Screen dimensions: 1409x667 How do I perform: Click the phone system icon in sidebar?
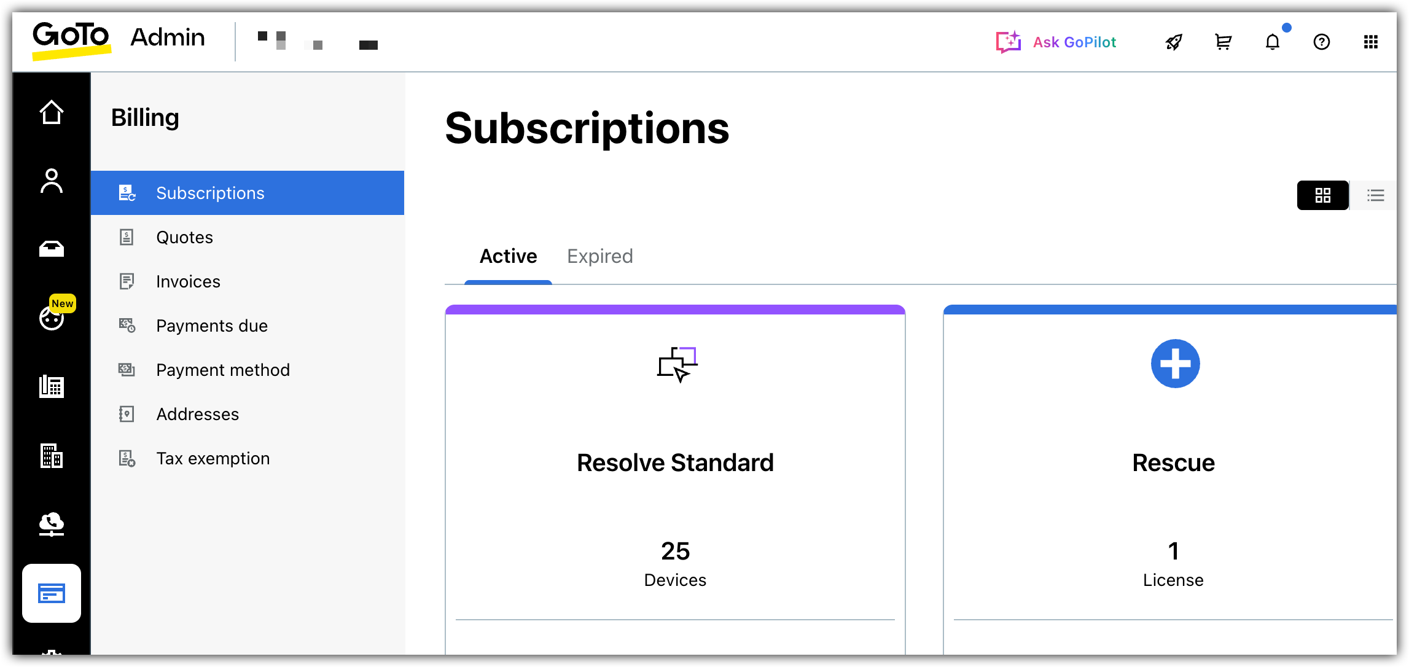(x=52, y=386)
